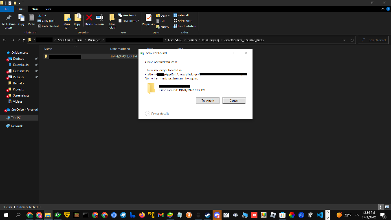
Task: Click the Local breadcrumb segment
Action: pos(79,40)
